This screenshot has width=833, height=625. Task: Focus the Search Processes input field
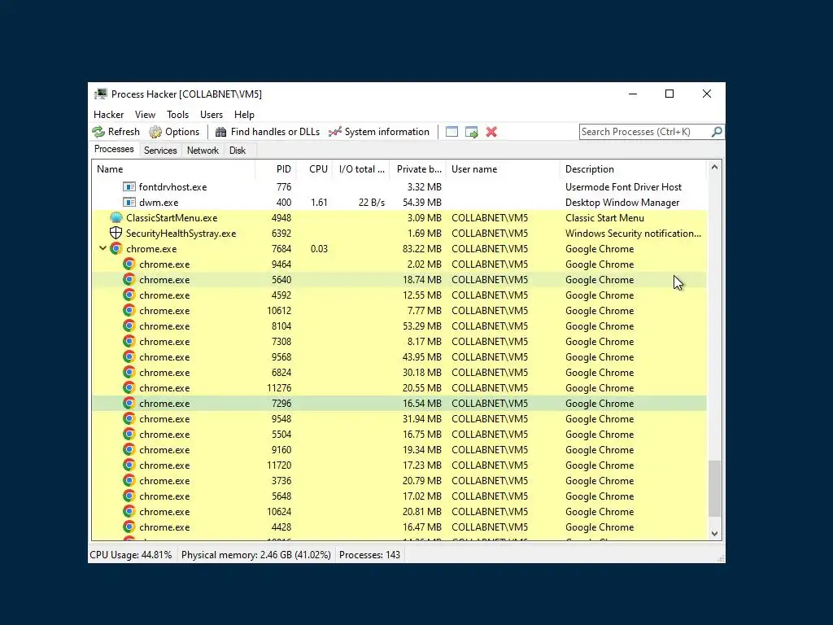(x=645, y=132)
